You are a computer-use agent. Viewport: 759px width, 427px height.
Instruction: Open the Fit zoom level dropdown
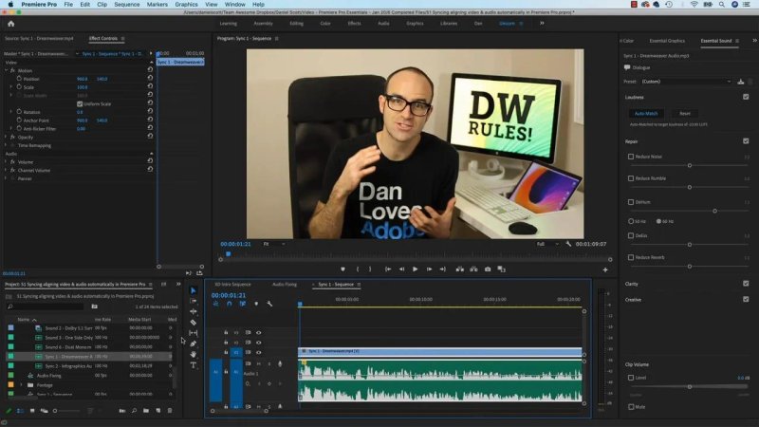click(273, 244)
